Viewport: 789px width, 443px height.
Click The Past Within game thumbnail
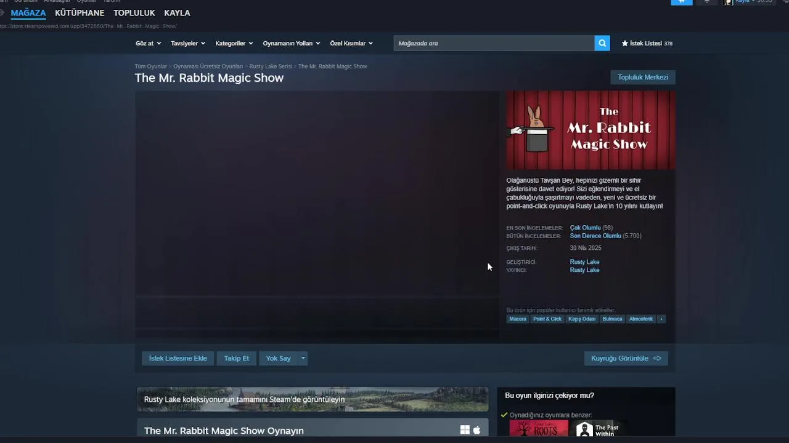pyautogui.click(x=601, y=429)
